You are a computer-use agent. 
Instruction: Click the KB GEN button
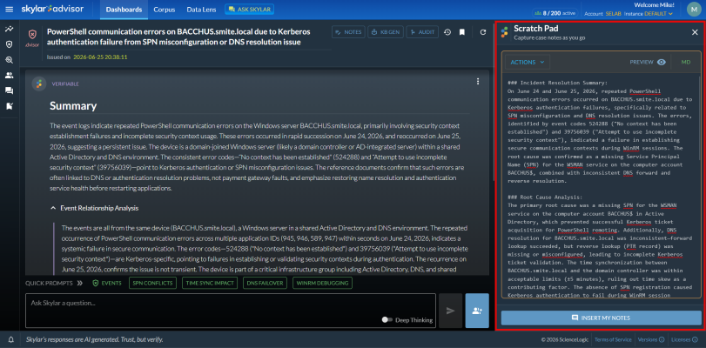coord(386,32)
